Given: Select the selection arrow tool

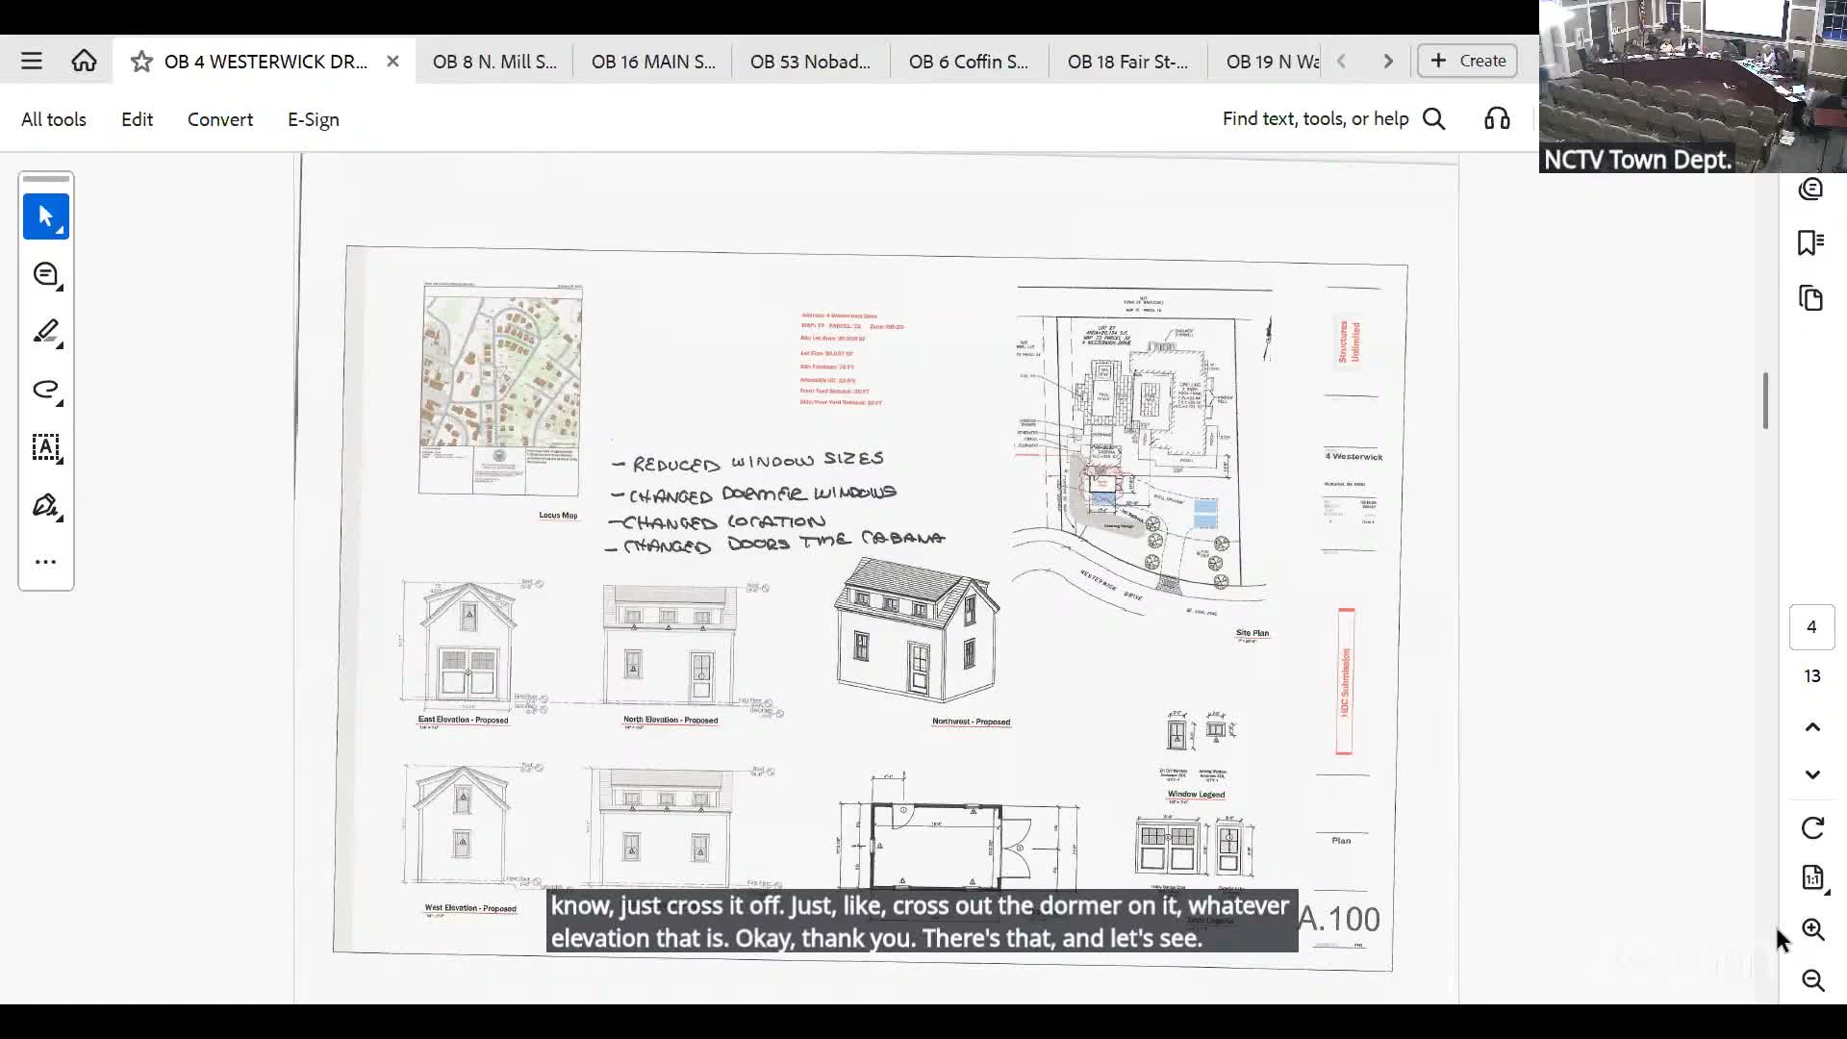Looking at the screenshot, I should pos(45,216).
